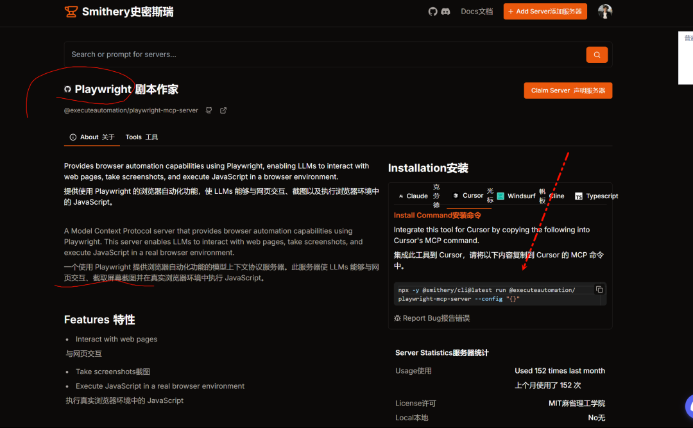Click the Windsurf logo icon

tap(501, 196)
